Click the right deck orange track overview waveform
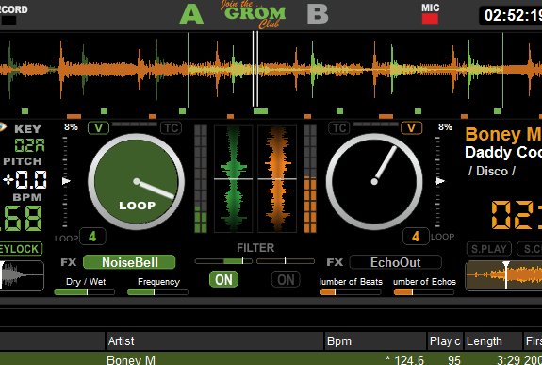Screen dimensions: 542x365 point(503,275)
